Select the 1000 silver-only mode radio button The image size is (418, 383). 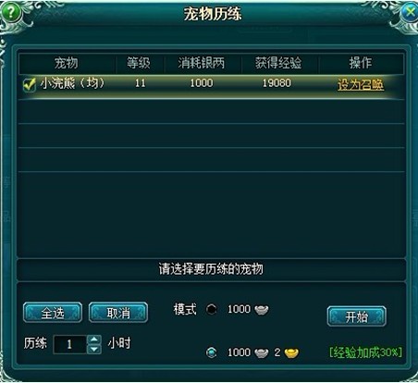(x=212, y=309)
